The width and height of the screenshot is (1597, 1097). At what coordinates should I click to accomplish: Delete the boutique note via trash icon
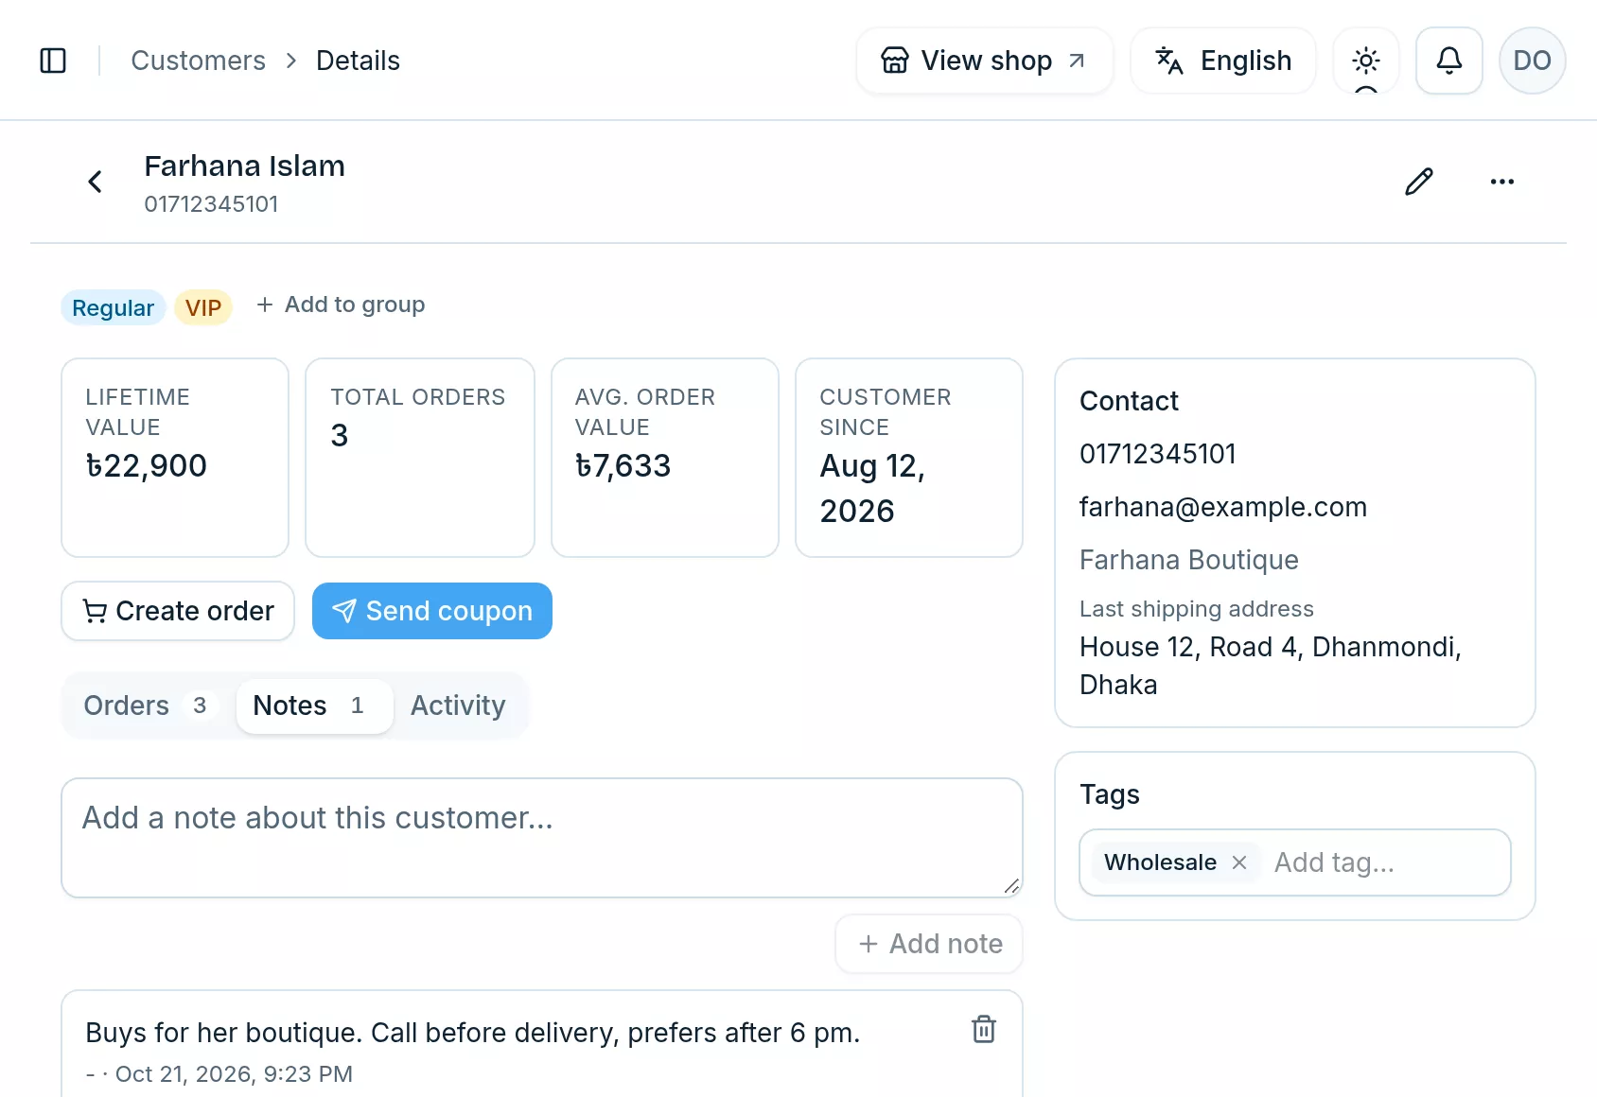tap(984, 1029)
